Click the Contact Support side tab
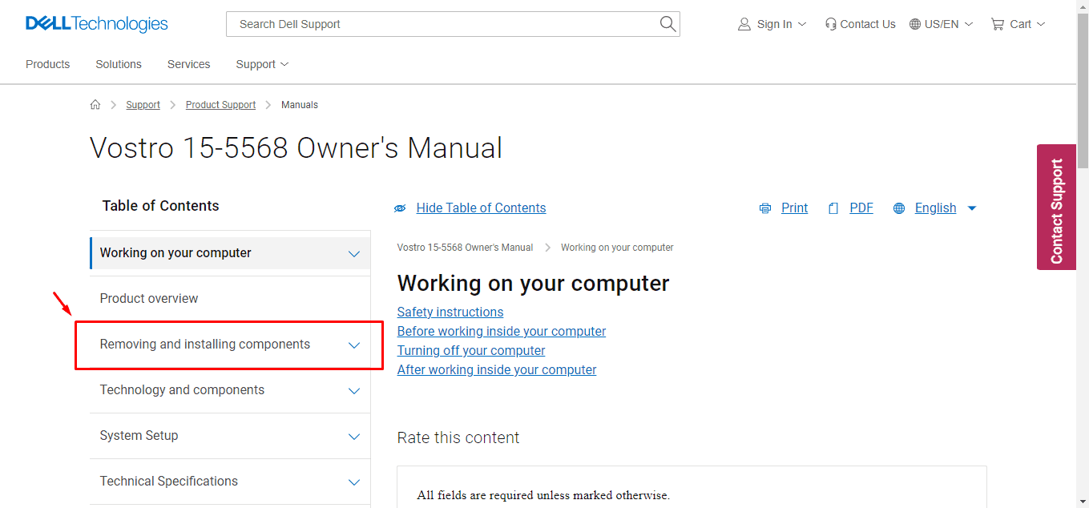This screenshot has width=1089, height=508. [x=1056, y=207]
